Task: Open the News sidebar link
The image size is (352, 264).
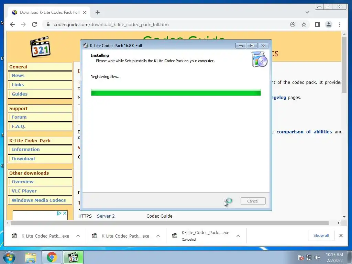Action: 40,76
